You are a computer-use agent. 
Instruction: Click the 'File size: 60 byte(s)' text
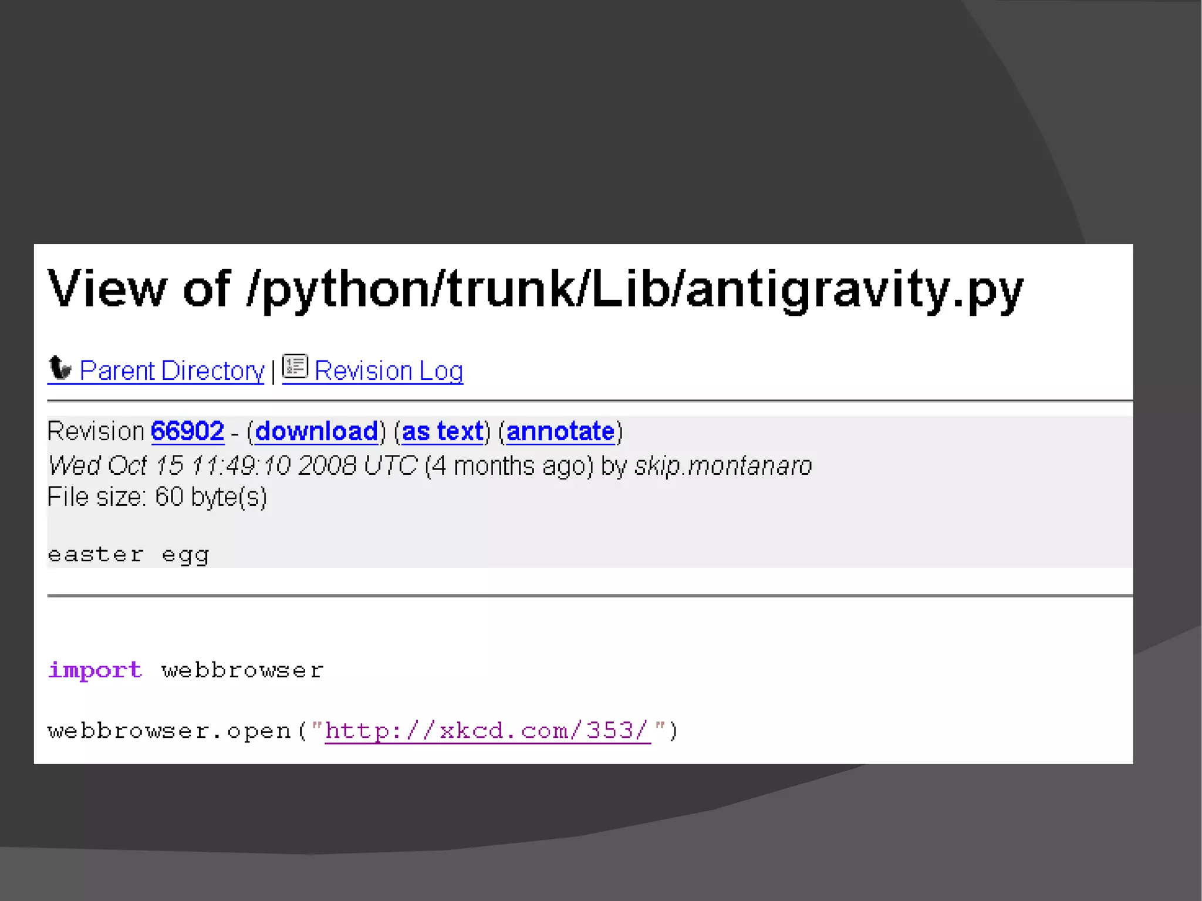[x=157, y=497]
